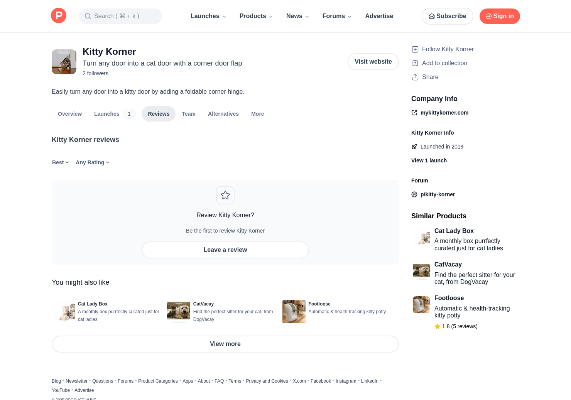Click Follow Kitty Korner text link
Image resolution: width=571 pixels, height=400 pixels.
coord(448,49)
